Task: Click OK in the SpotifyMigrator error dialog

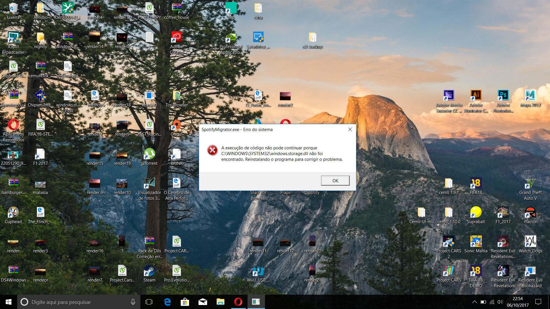Action: pos(335,181)
